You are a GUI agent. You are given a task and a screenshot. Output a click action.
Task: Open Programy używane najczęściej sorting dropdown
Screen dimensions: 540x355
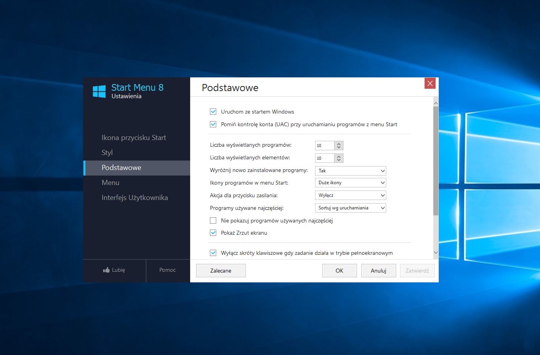[351, 208]
